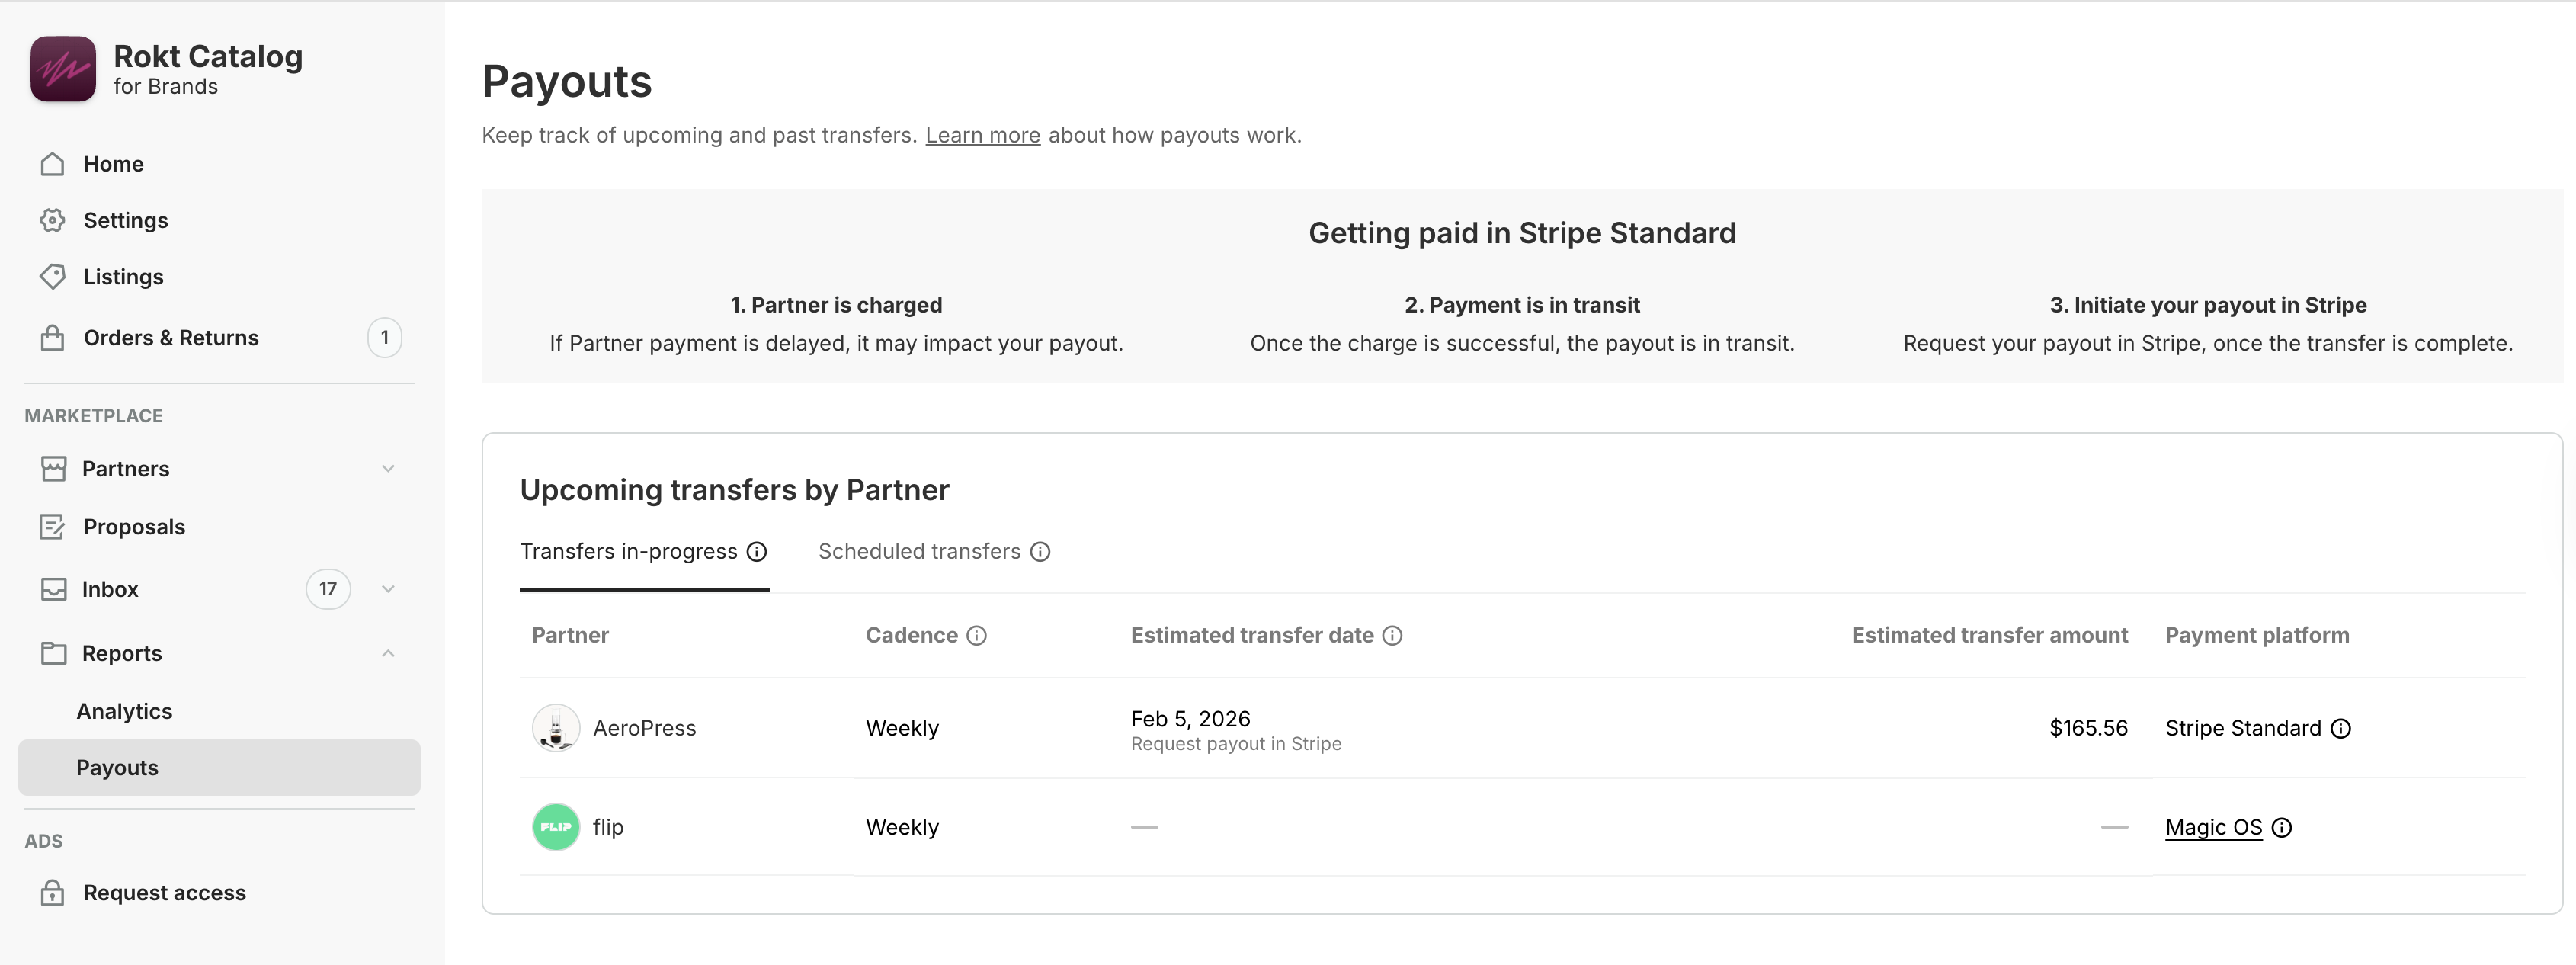Click the info icon next to Stripe Standard
The height and width of the screenshot is (965, 2576).
pos(2340,729)
